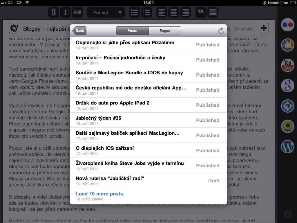
Task: Insert a blockquote from the toolbar
Action: [201, 12]
